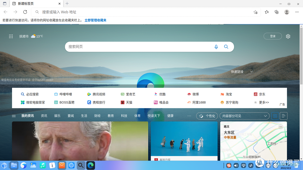Start voice search with microphone icon
This screenshot has width=303, height=170.
point(216,47)
